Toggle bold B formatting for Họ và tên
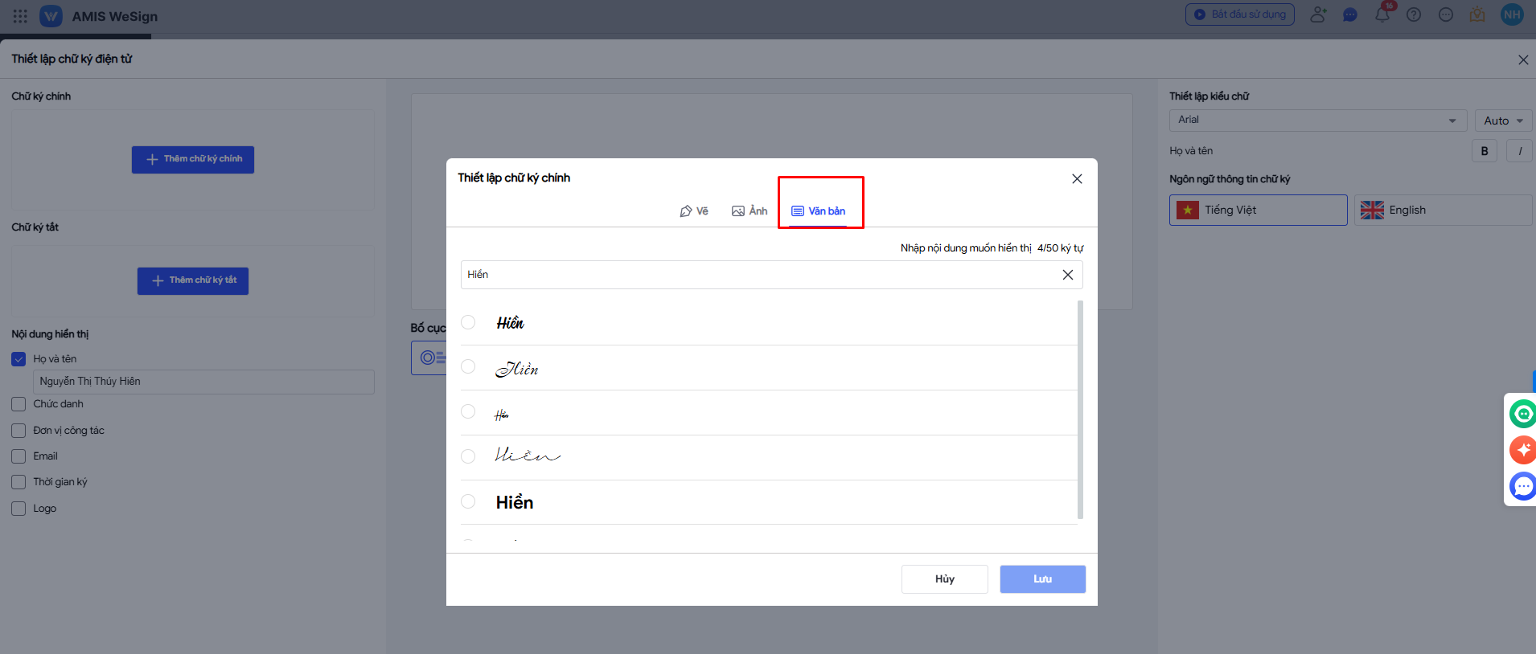The image size is (1536, 654). click(x=1485, y=151)
